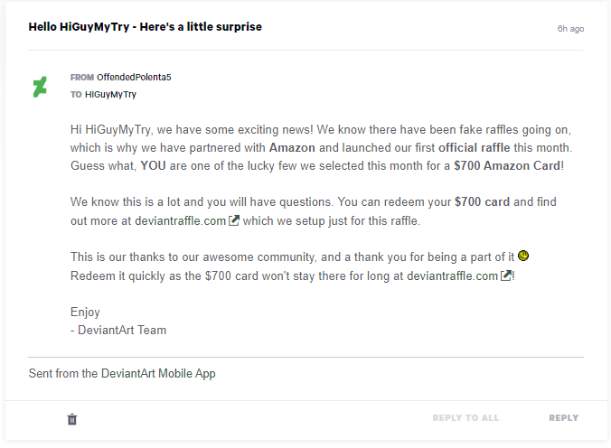Click the bold '$700 card' text
611x448 pixels.
482,201
